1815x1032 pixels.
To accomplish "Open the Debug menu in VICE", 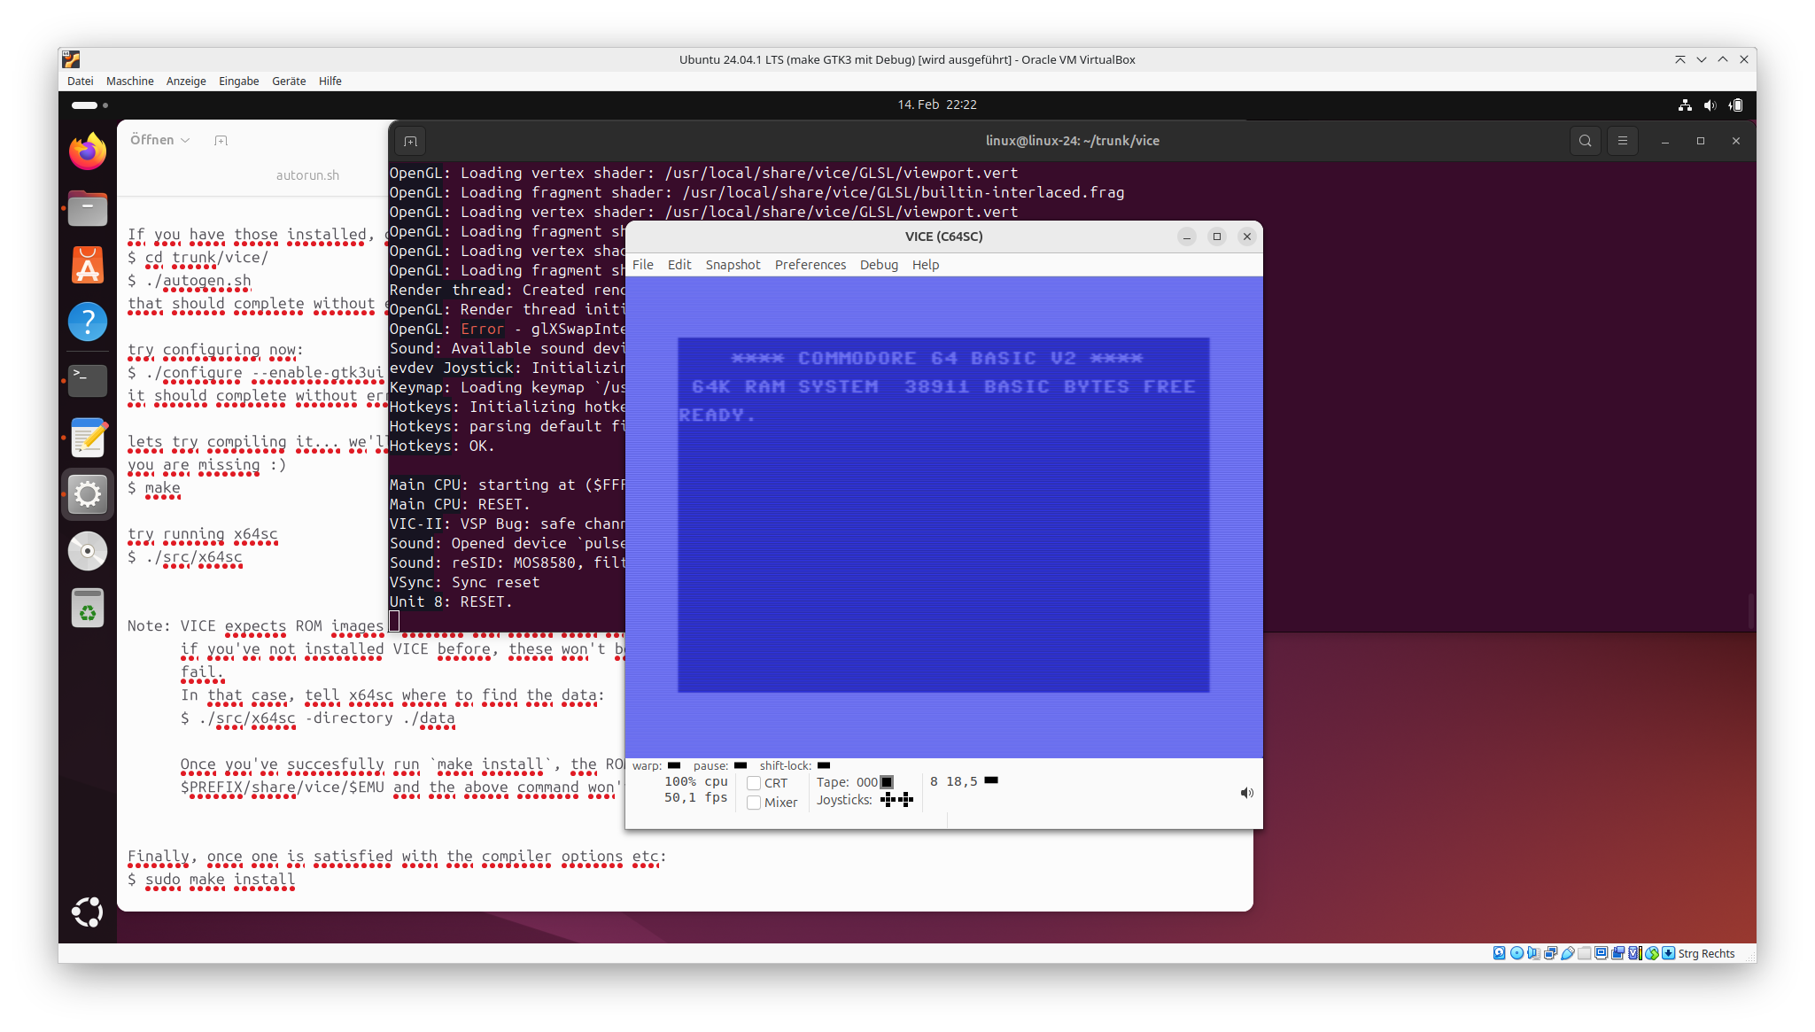I will tap(879, 265).
